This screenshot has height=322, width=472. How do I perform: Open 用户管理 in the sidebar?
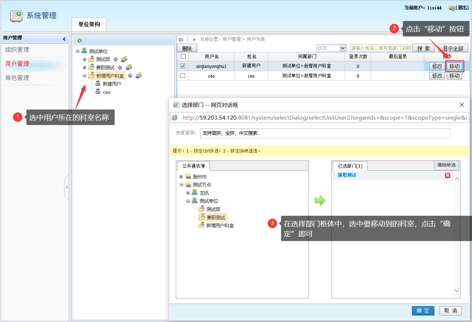[17, 64]
